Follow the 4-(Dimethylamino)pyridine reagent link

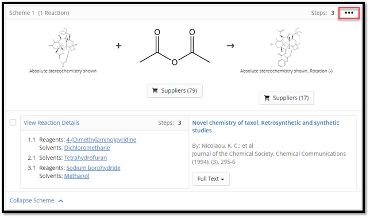101,140
